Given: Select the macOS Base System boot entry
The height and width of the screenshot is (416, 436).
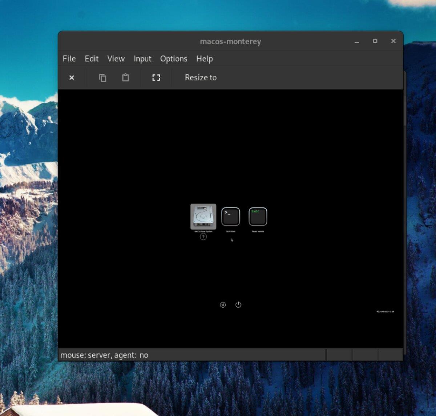Looking at the screenshot, I should 203,217.
